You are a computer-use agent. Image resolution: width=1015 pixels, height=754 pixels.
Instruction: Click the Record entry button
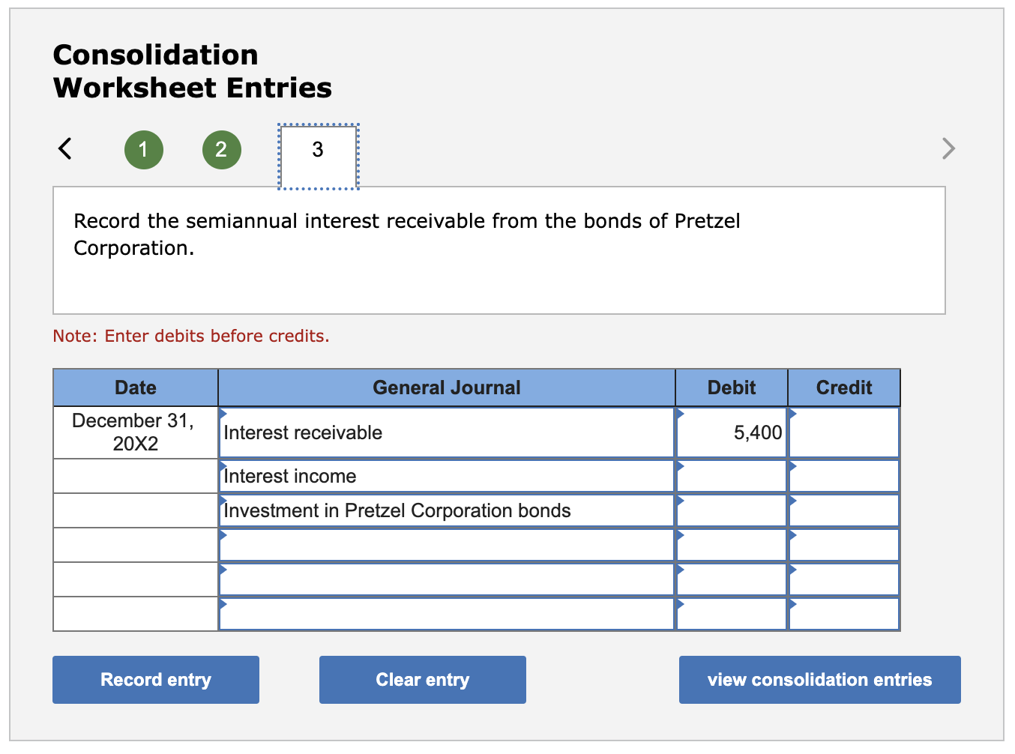[x=155, y=679]
